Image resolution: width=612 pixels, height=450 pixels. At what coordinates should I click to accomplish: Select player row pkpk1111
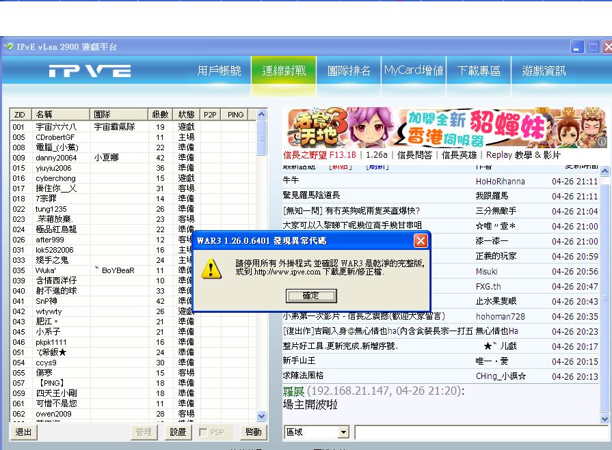coord(133,342)
